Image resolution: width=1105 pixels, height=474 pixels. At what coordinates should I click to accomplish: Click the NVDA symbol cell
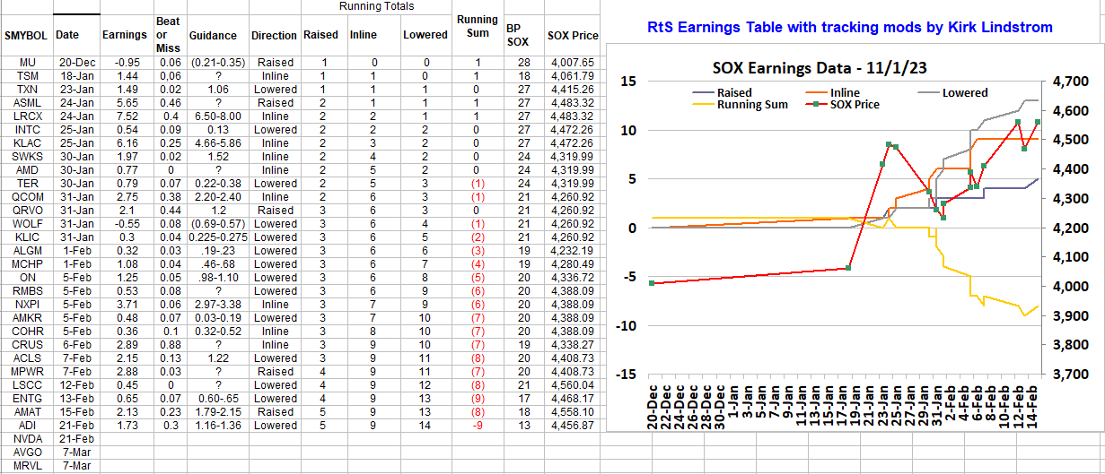tap(27, 439)
